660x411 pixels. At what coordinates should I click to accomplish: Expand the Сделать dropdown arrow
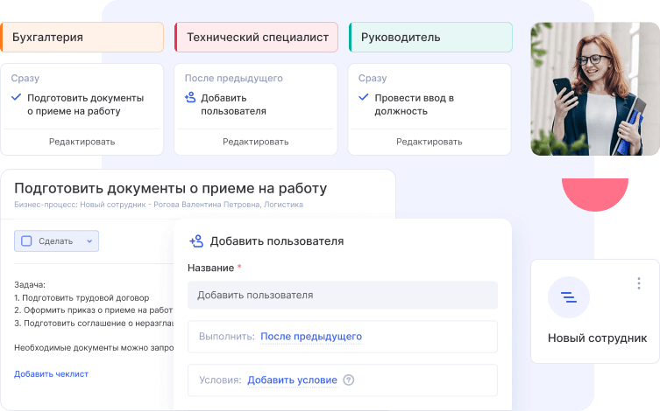point(89,241)
